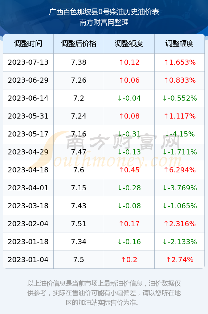Click the ↑0.12 increase amount
The image size is (208, 314).
(x=129, y=62)
